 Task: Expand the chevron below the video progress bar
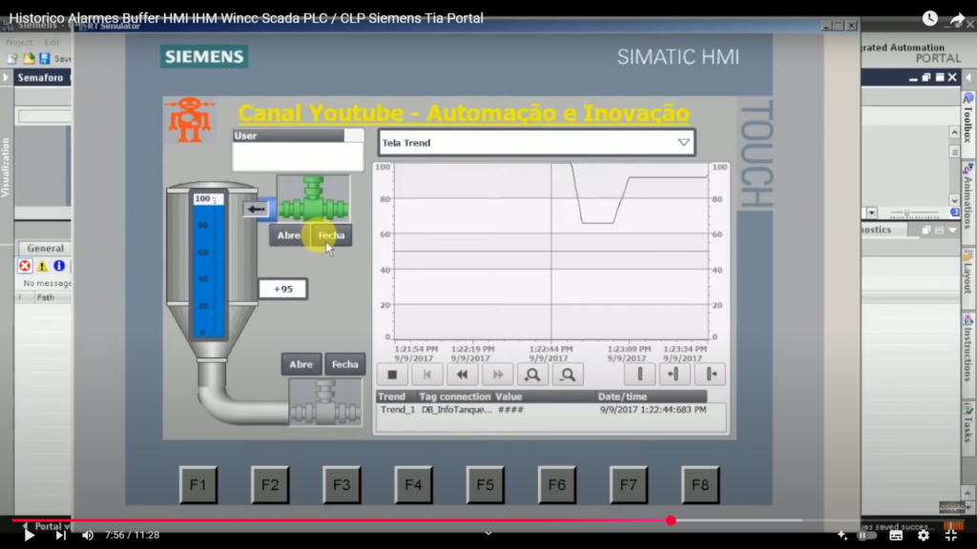coord(488,534)
